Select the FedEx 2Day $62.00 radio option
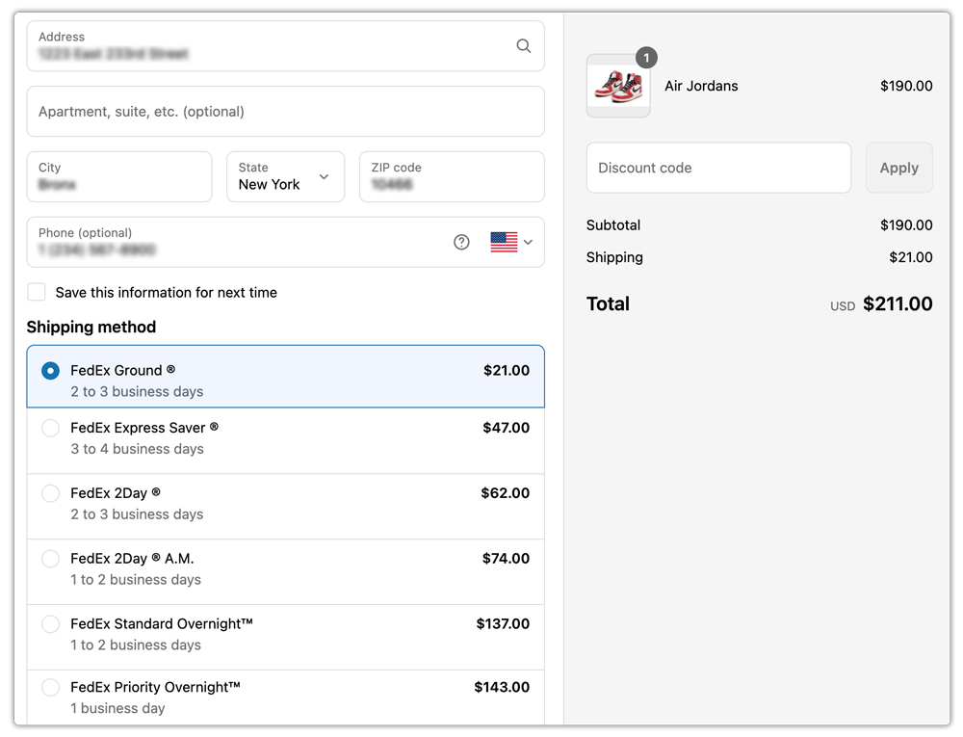Viewport: 963px width, 737px height. pyautogui.click(x=50, y=493)
